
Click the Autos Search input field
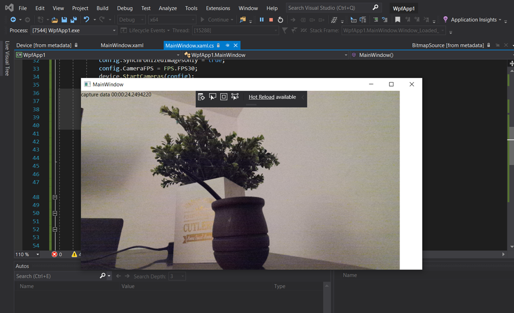pyautogui.click(x=57, y=276)
